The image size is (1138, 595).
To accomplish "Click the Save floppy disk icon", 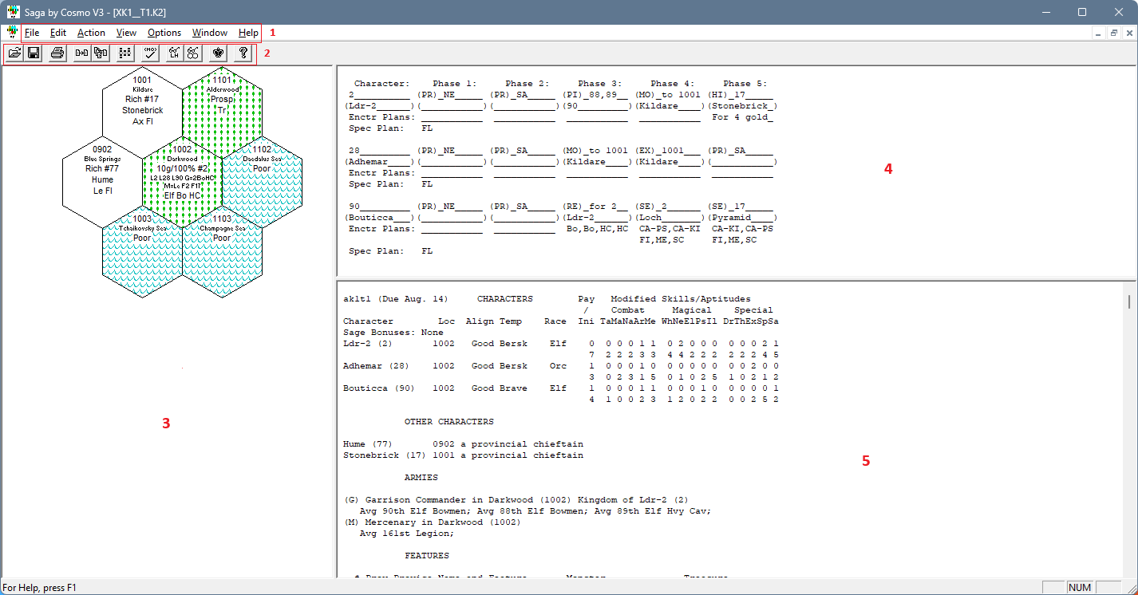I will coord(34,53).
